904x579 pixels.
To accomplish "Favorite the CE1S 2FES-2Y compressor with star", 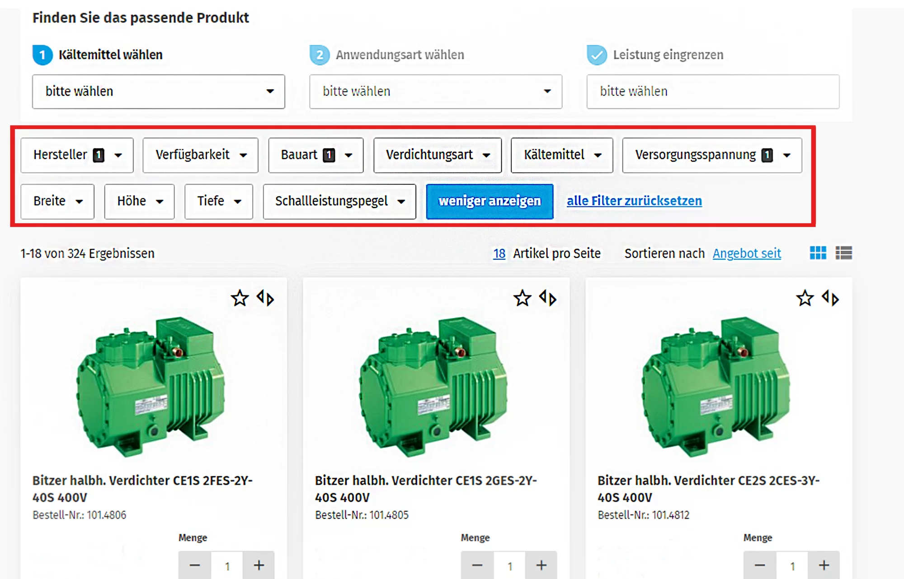I will coord(240,299).
